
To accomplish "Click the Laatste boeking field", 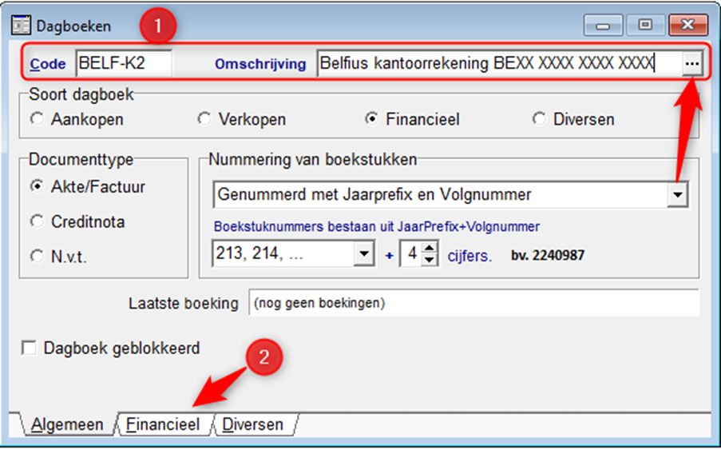I will pos(473,303).
